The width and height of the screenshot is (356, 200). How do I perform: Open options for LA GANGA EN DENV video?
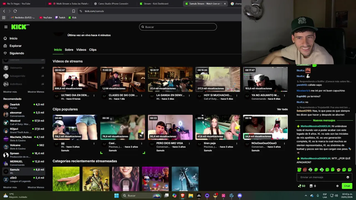(189, 96)
